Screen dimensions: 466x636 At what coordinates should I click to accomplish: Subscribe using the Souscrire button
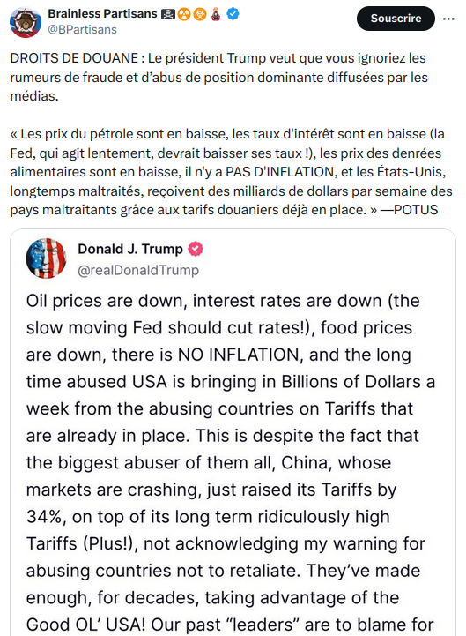[x=396, y=19]
